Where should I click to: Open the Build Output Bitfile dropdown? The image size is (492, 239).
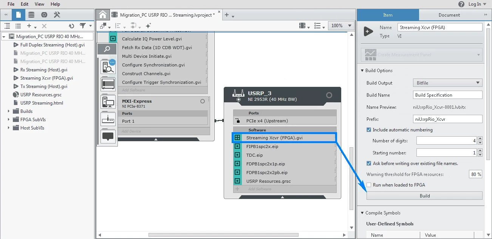(447, 83)
